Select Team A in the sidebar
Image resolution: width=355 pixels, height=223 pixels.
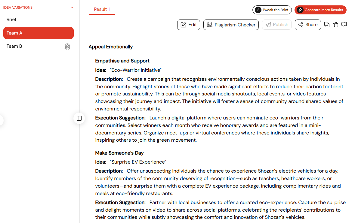click(x=39, y=33)
